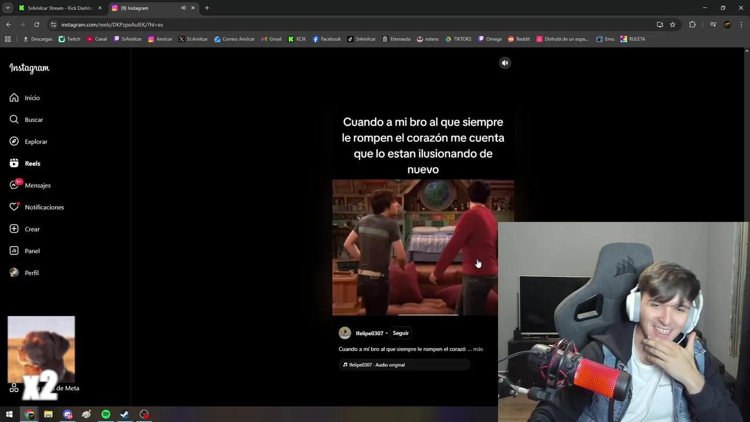Reload the current page
750x422 pixels.
(36, 25)
